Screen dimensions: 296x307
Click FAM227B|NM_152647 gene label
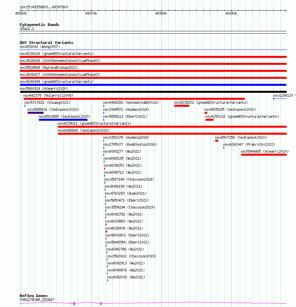(37, 300)
